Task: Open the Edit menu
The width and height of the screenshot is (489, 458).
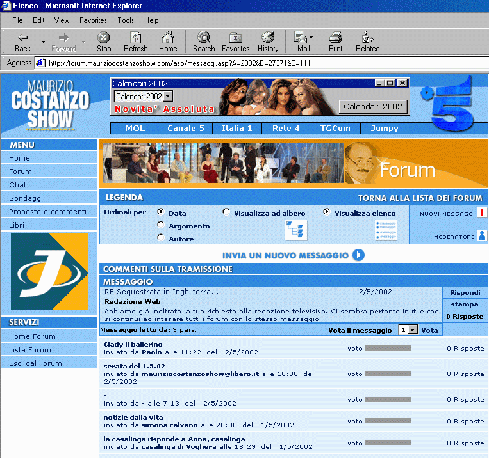Action: coord(38,20)
